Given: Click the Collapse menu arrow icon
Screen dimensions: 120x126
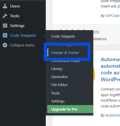Looking at the screenshot, I should click(x=5, y=45).
